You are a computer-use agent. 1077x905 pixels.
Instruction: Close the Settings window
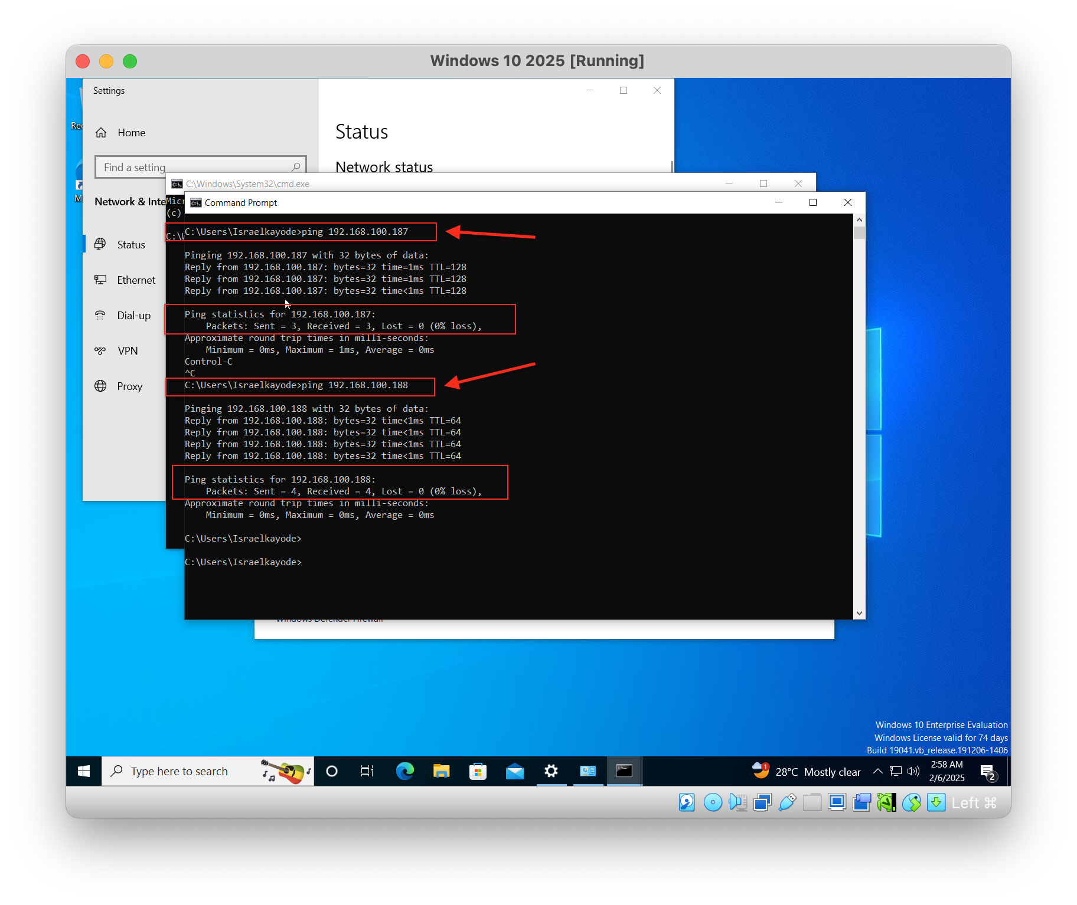pyautogui.click(x=657, y=90)
